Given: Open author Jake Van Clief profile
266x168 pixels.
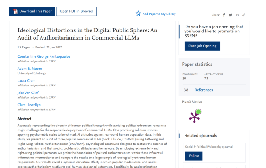Looking at the screenshot, I should (28, 93).
